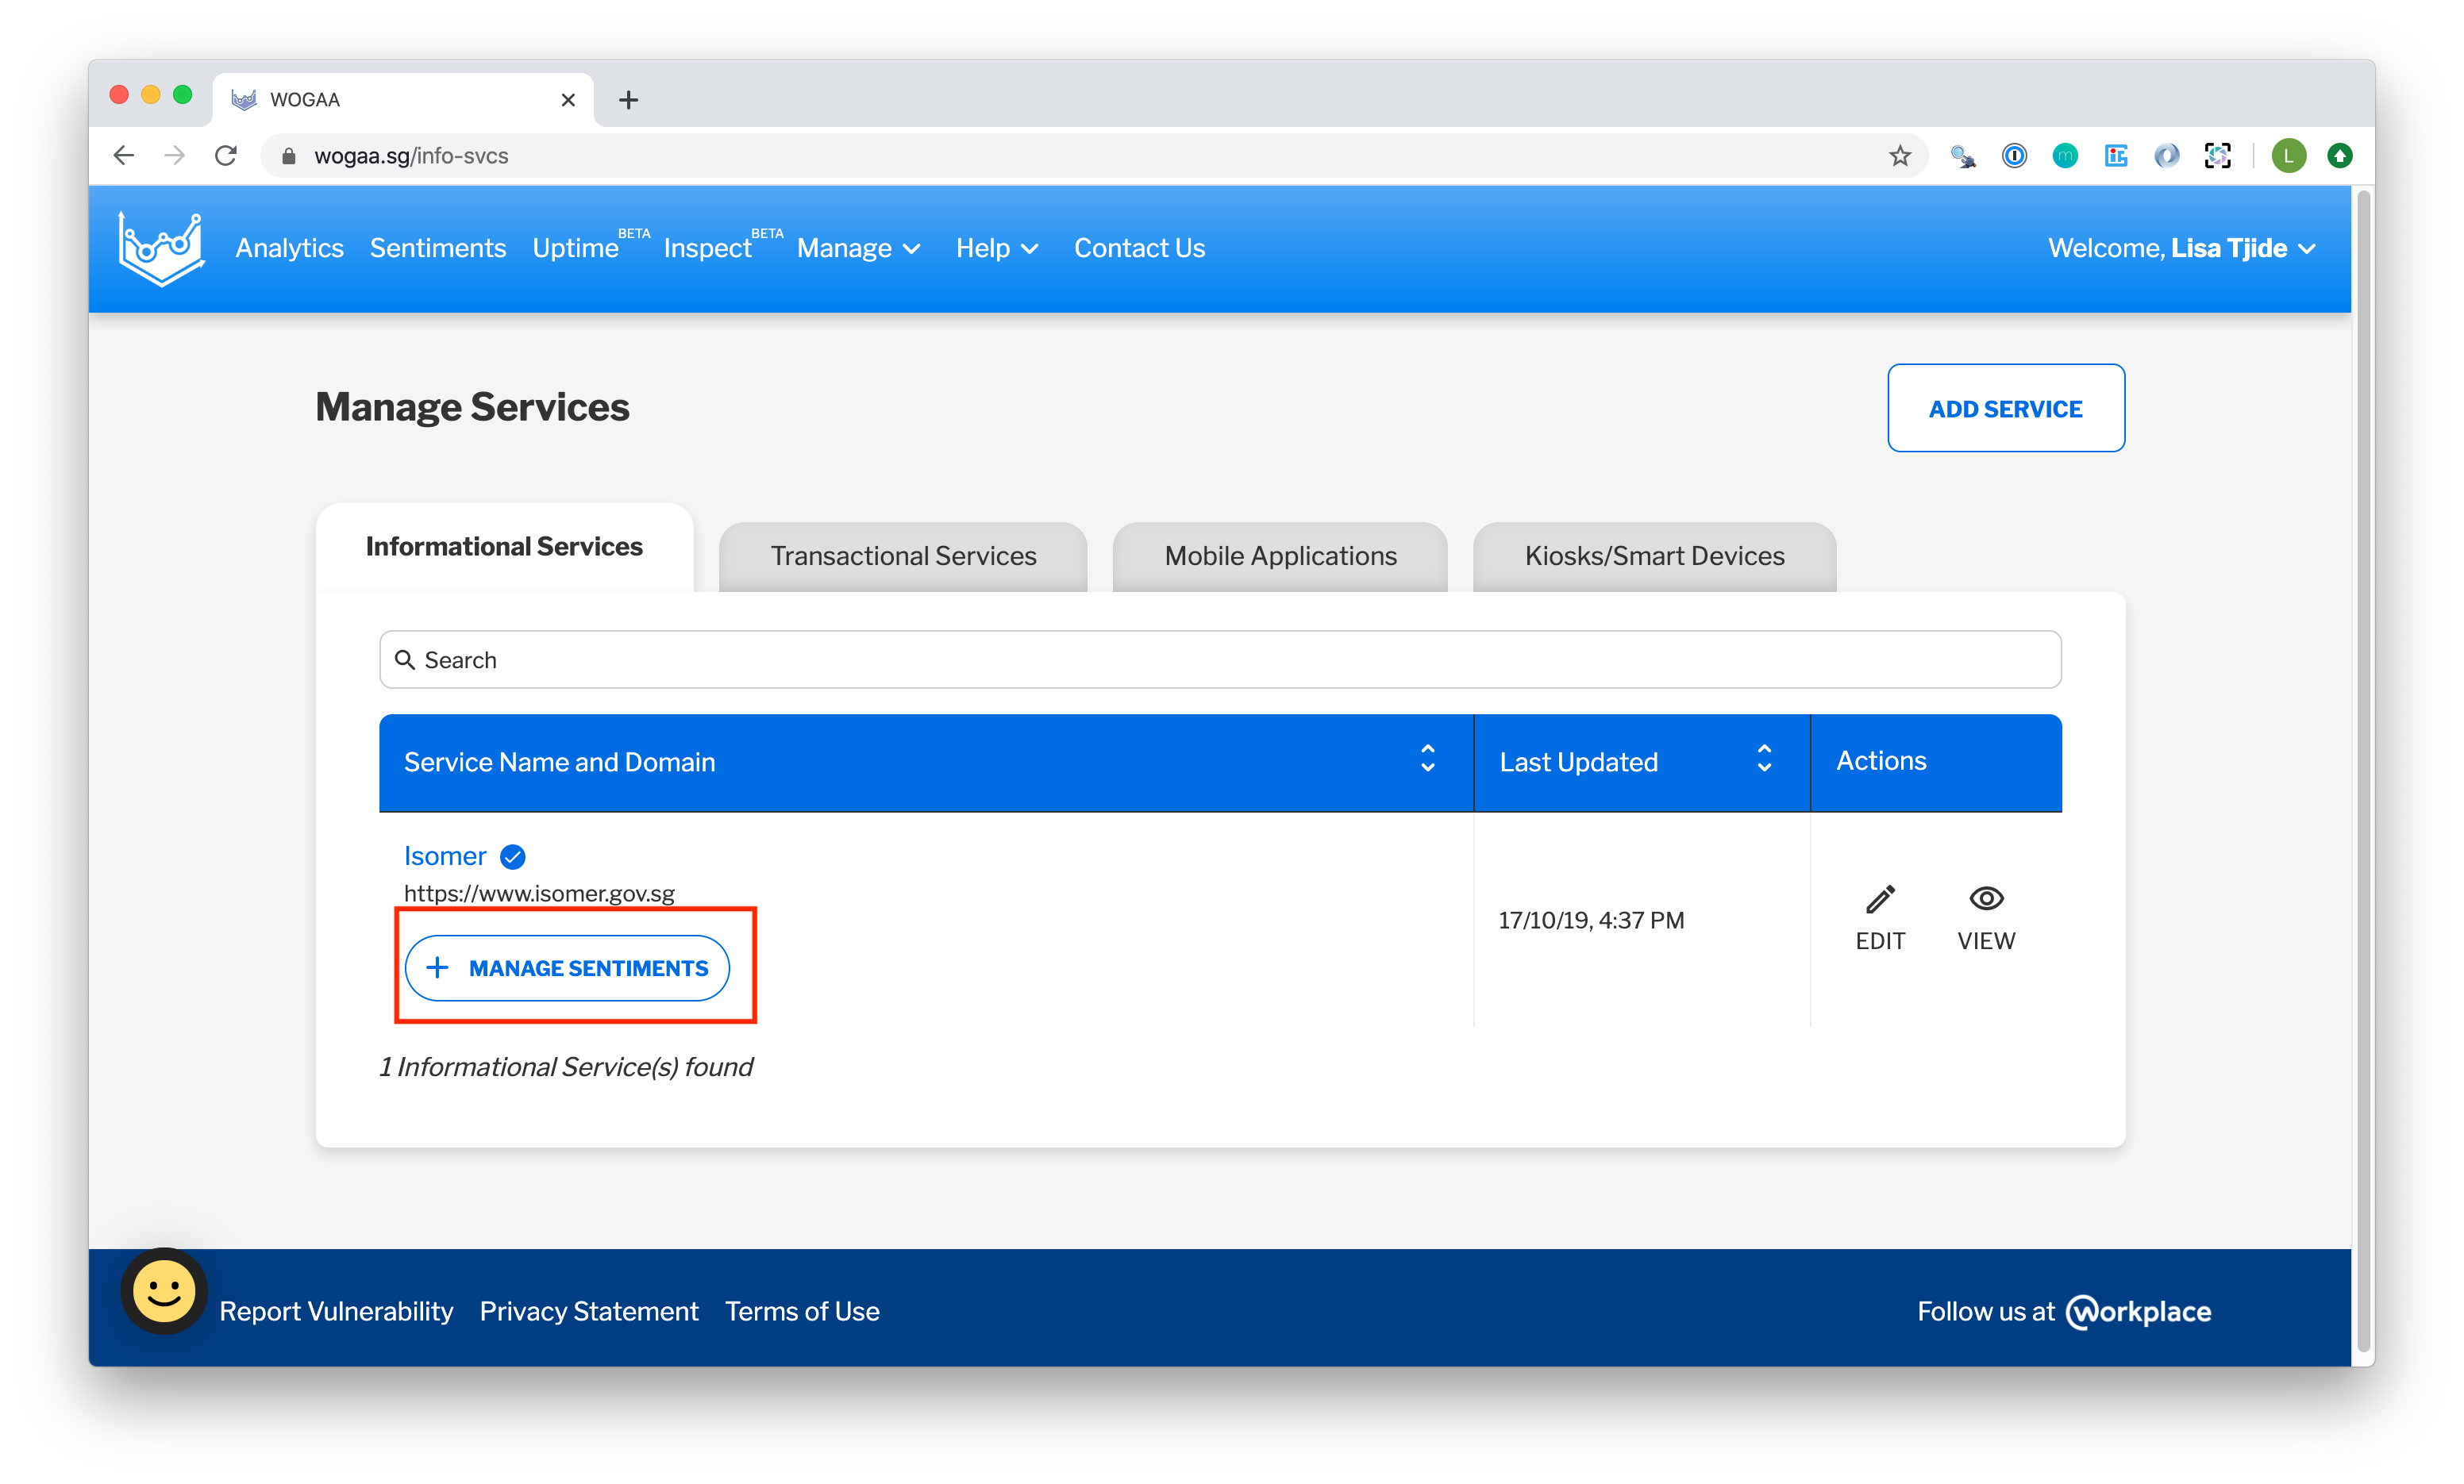Open the Lisa Tjide user menu
The image size is (2464, 1484).
pos(2181,248)
